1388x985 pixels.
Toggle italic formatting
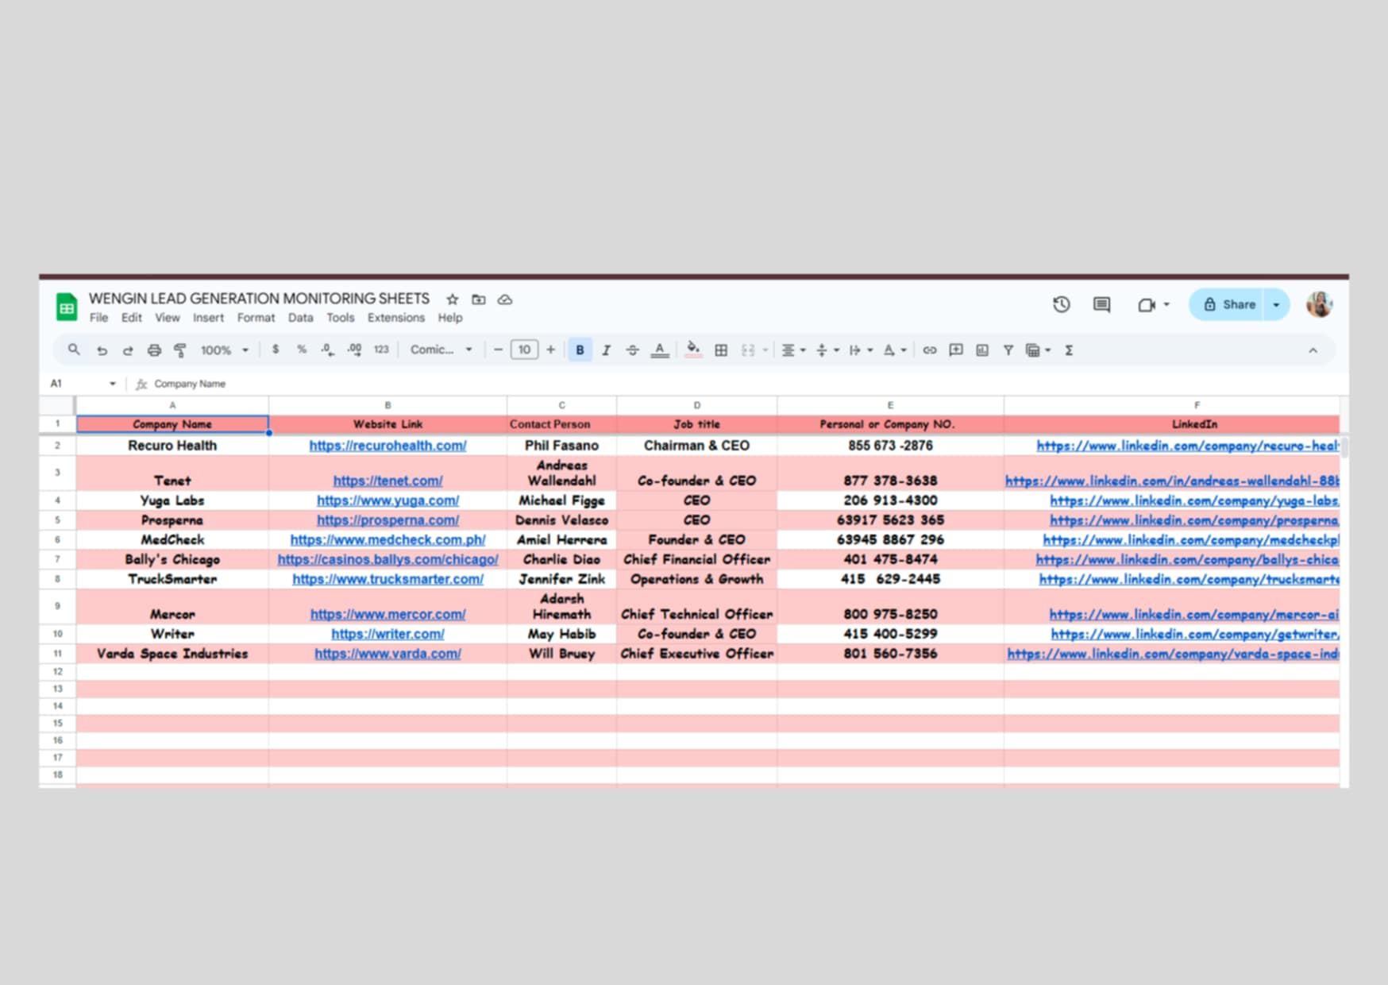click(x=606, y=350)
